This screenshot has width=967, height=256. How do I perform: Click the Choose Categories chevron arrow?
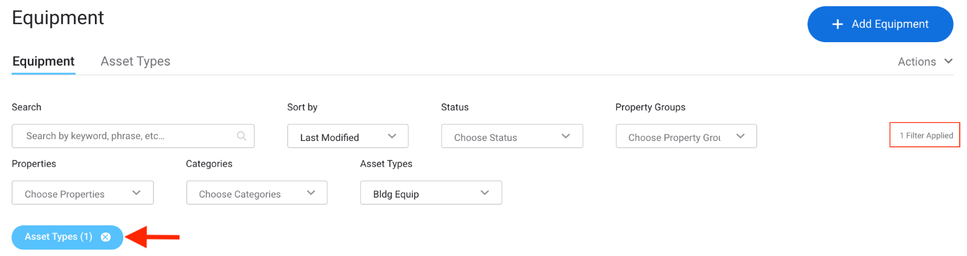(x=311, y=193)
